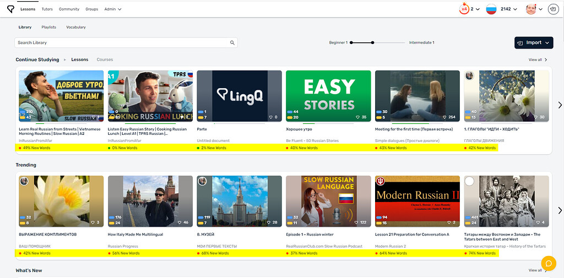564x278 pixels.
Task: Open Be Fluent - 50 Russian Stories course
Action: [312, 140]
